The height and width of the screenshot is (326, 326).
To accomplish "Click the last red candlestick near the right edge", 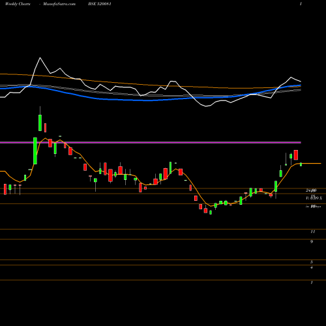I will click(296, 155).
